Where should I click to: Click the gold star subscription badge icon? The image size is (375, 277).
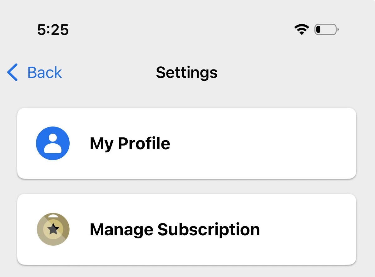tap(53, 229)
